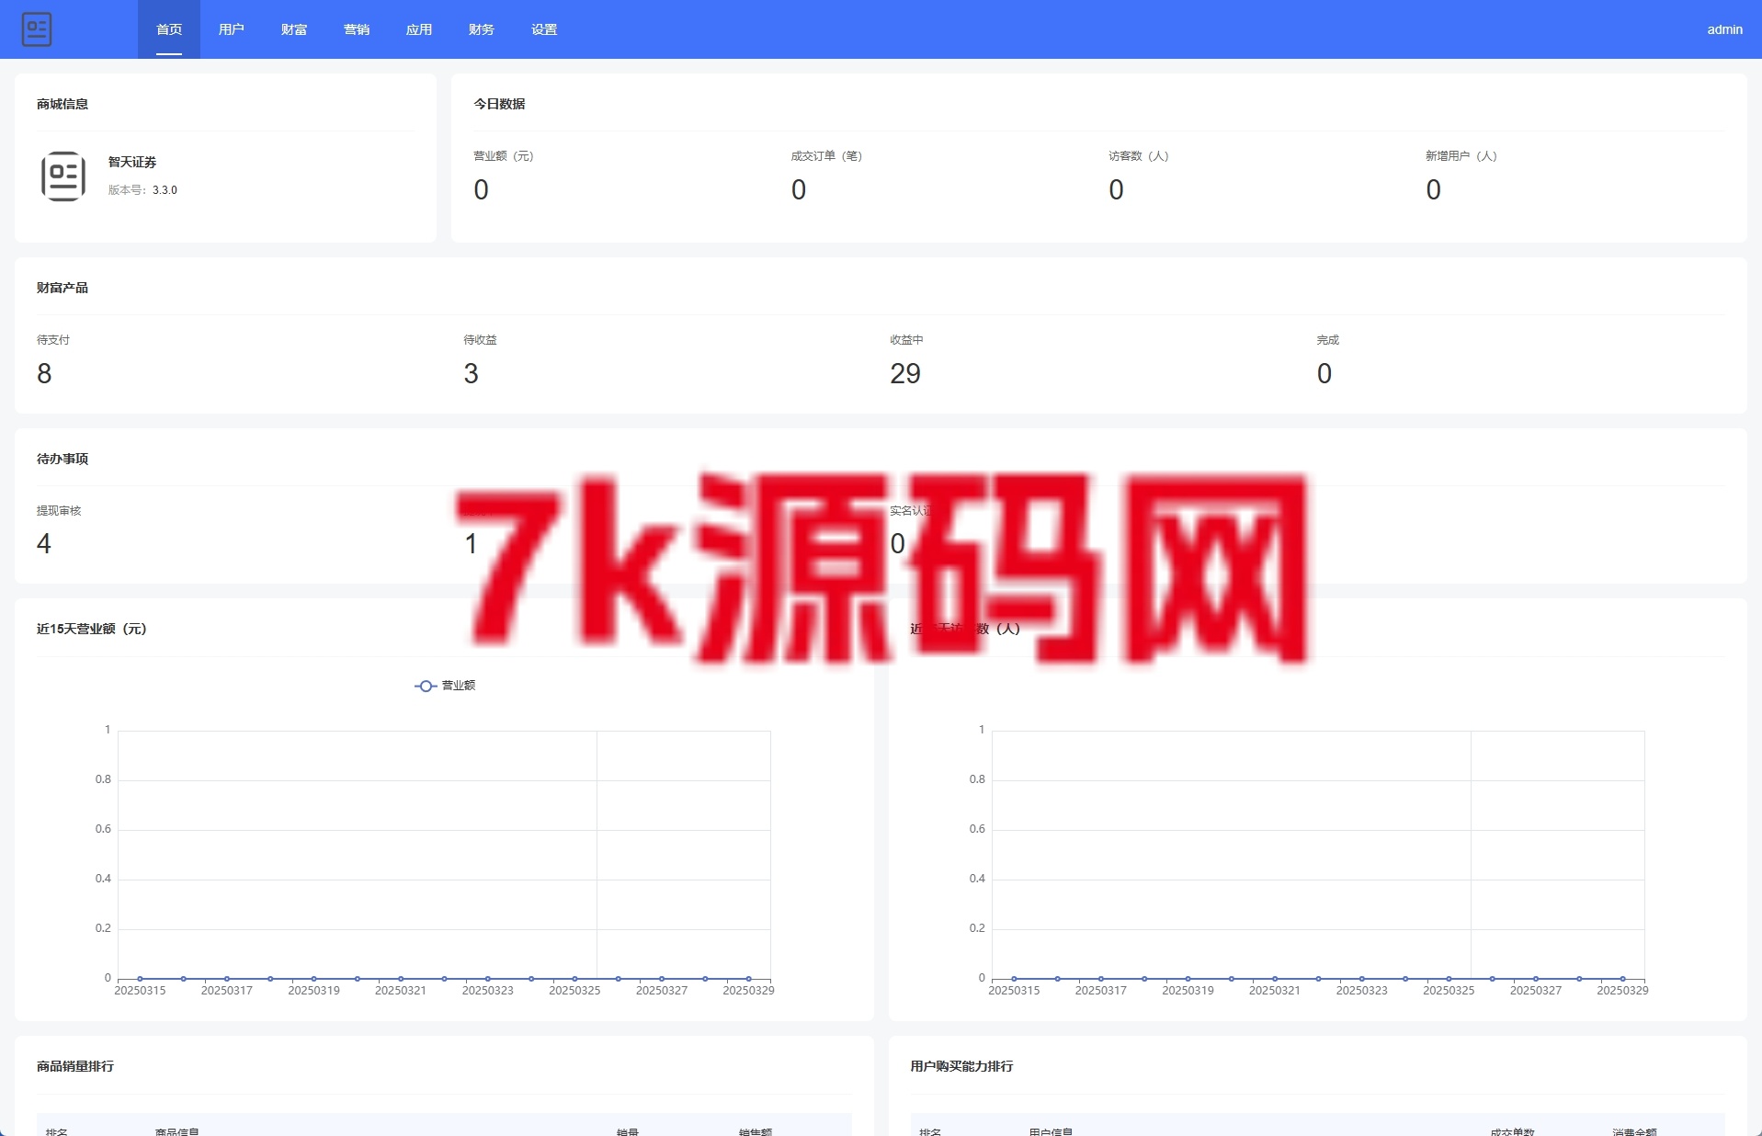The width and height of the screenshot is (1762, 1136).
Task: Open 待支付 count of 8
Action: coord(44,373)
